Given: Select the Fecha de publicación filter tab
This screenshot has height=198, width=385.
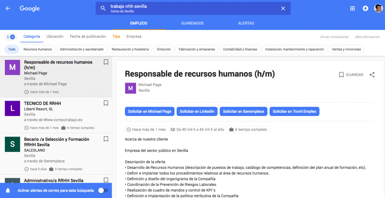Looking at the screenshot, I should (88, 36).
